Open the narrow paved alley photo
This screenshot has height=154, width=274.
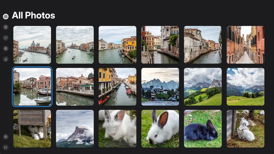(x=245, y=45)
